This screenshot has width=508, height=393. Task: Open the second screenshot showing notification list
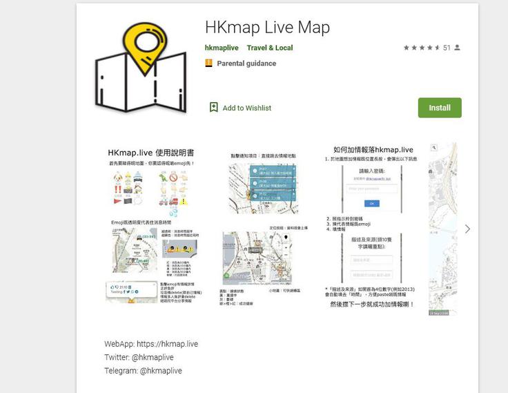point(263,229)
